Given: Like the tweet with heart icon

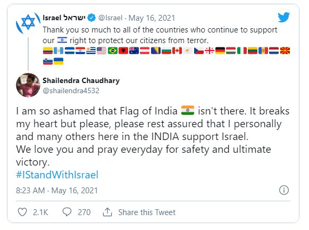Looking at the screenshot, I should (x=22, y=212).
